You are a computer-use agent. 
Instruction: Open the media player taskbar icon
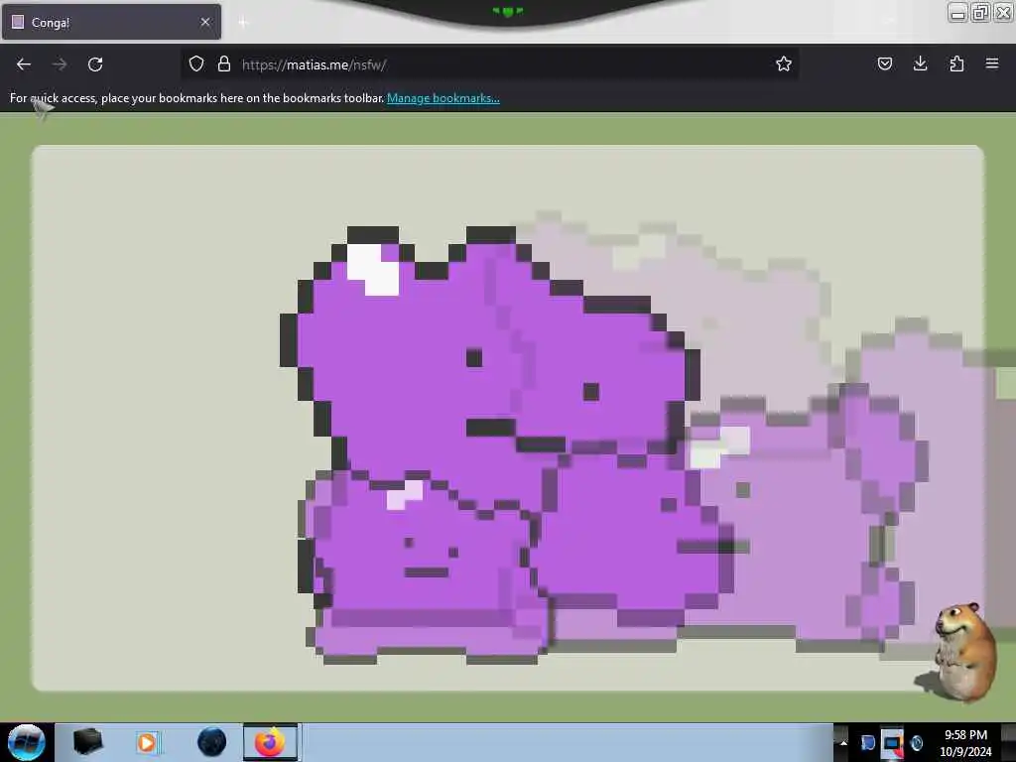tap(147, 742)
